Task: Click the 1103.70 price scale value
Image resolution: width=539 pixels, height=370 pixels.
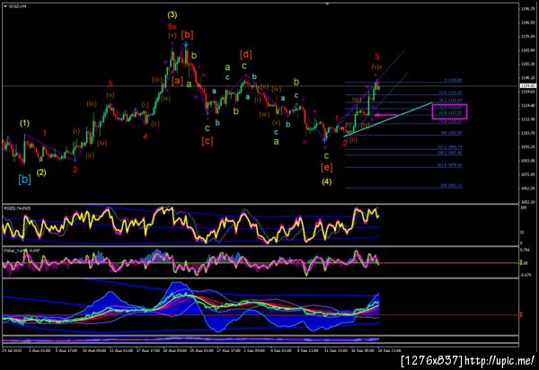Action: point(527,133)
